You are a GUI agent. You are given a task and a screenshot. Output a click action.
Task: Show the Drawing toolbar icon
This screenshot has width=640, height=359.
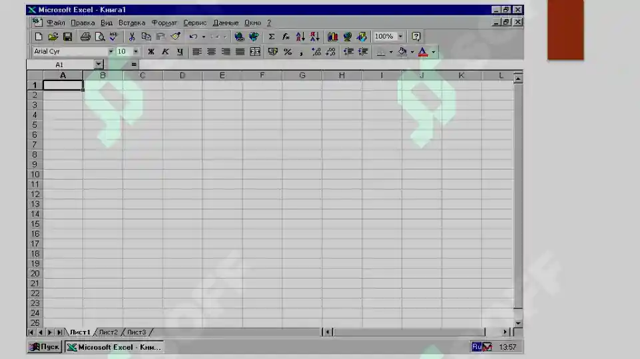362,37
